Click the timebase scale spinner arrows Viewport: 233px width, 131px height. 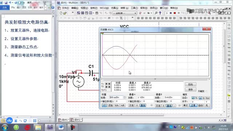pyautogui.click(x=125, y=98)
